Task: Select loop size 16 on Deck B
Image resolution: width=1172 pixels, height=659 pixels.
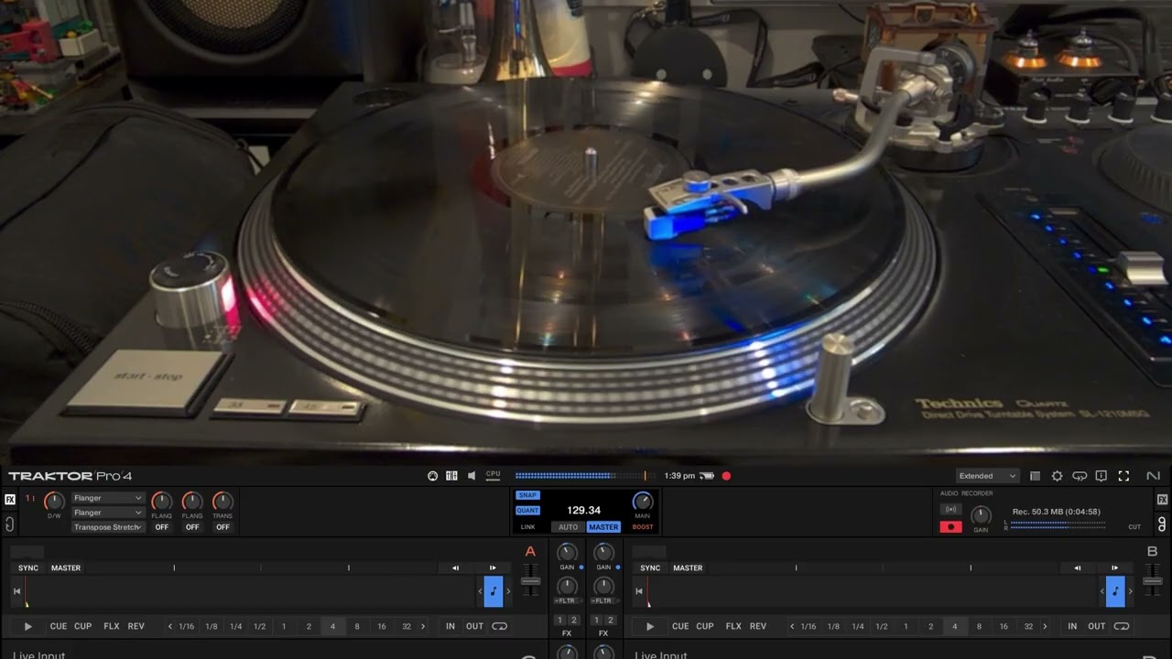Action: (1004, 626)
